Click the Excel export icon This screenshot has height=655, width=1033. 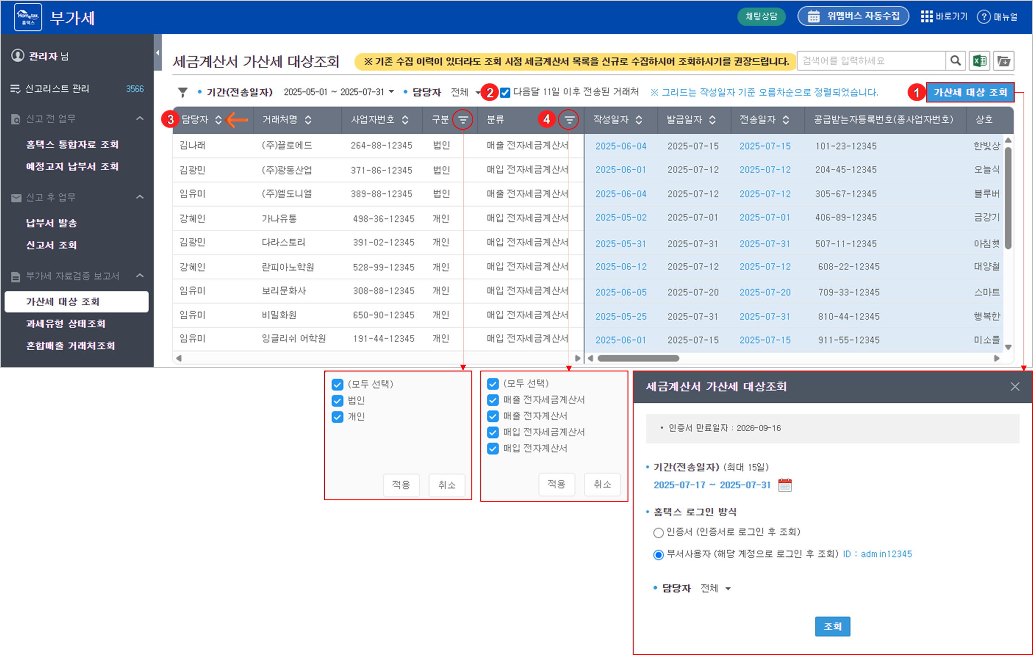pyautogui.click(x=979, y=61)
